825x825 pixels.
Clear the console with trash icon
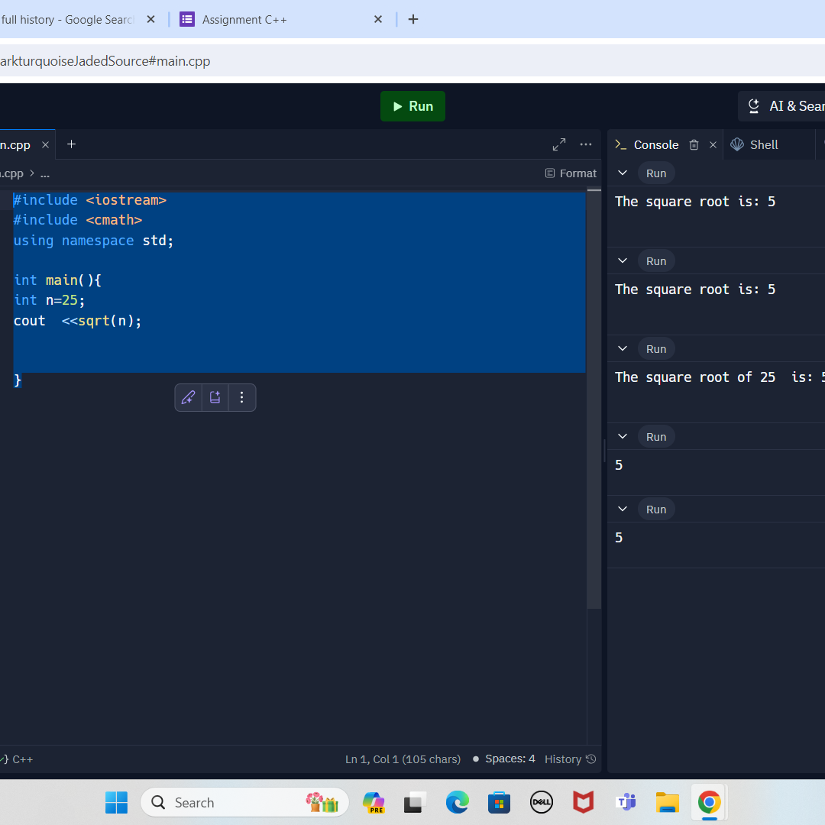click(694, 144)
